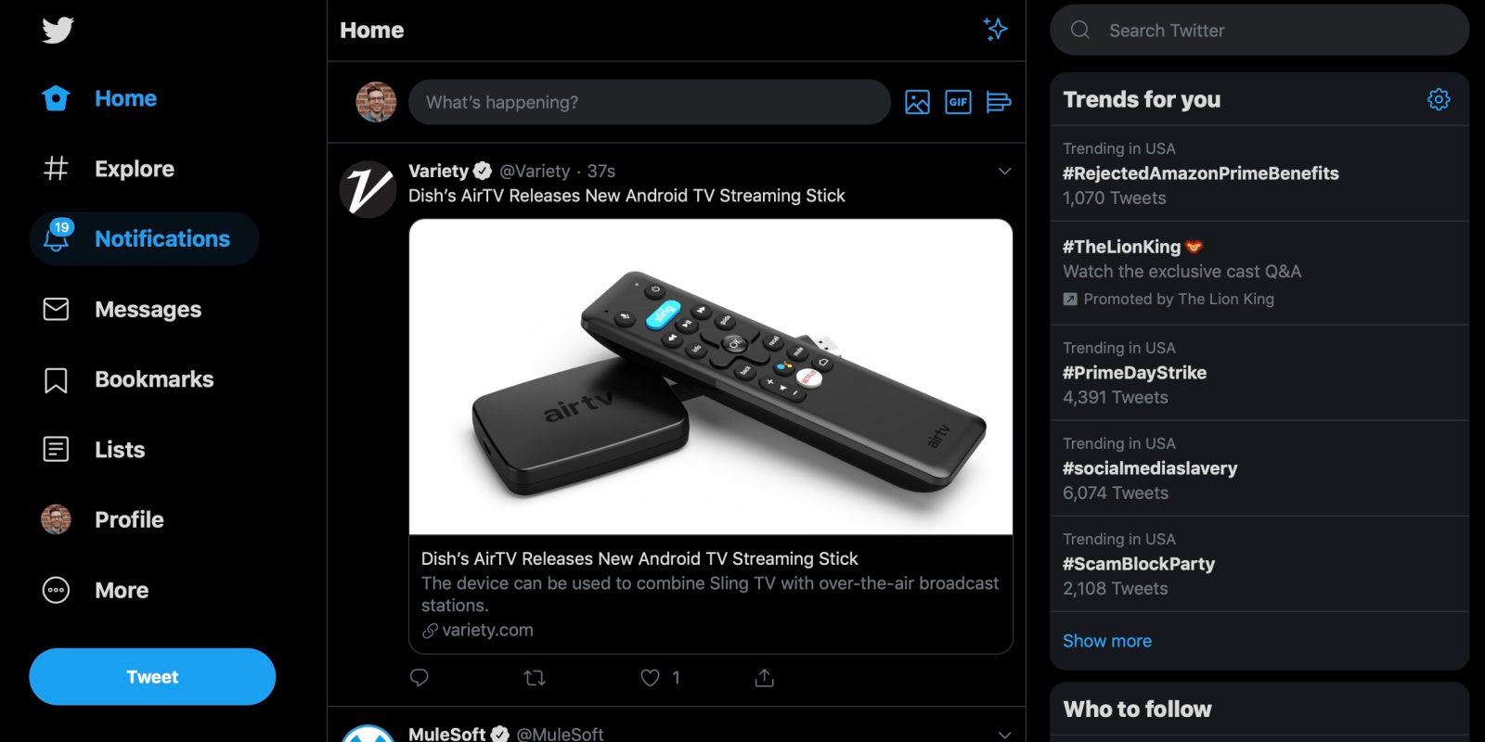Reply to the Variety tweet
This screenshot has height=742, width=1485.
click(420, 678)
